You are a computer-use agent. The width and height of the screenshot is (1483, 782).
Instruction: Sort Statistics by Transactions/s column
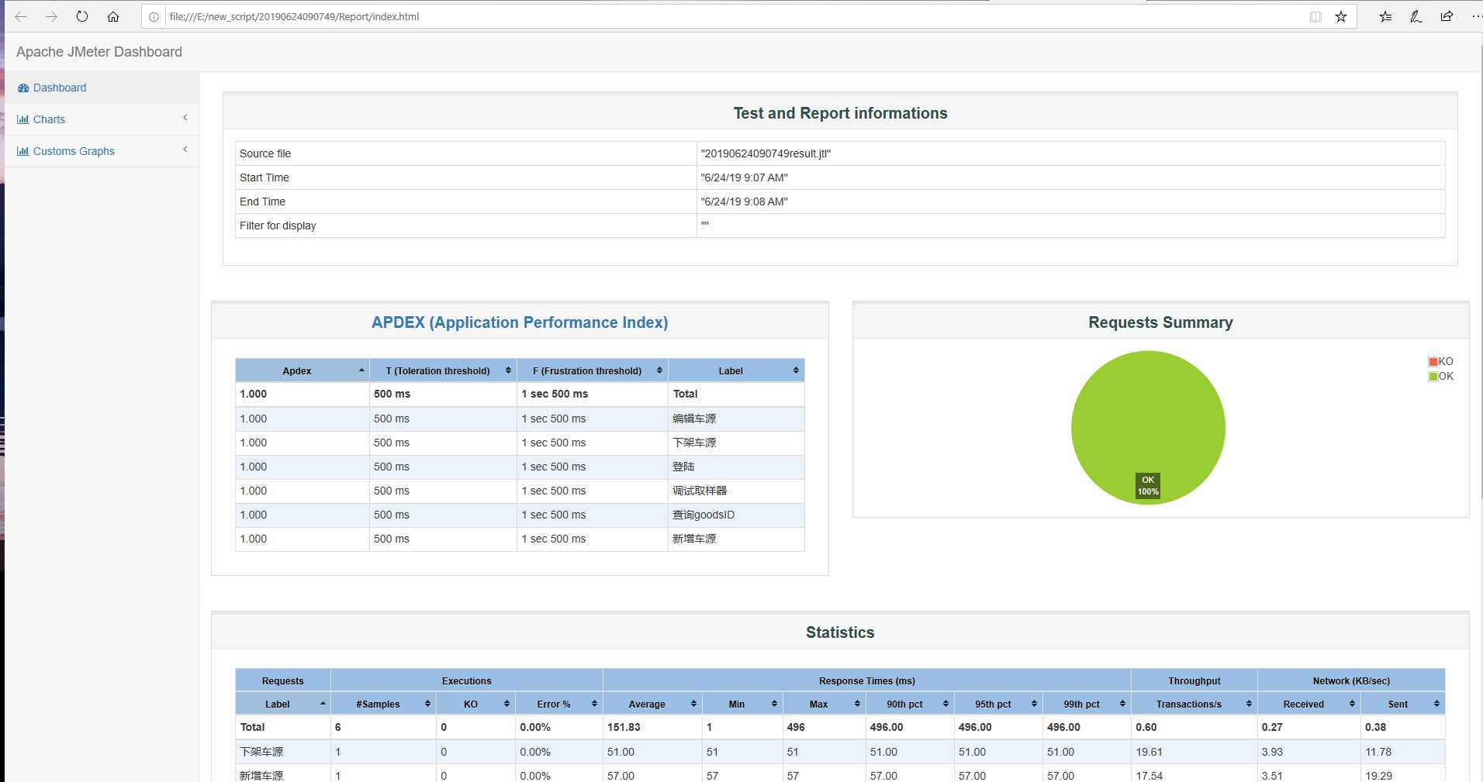[x=1194, y=704]
